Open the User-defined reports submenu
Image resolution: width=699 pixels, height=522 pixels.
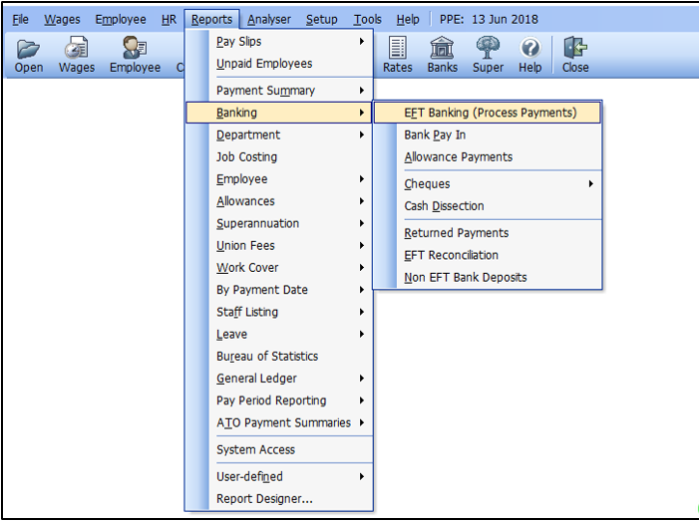[x=279, y=476]
